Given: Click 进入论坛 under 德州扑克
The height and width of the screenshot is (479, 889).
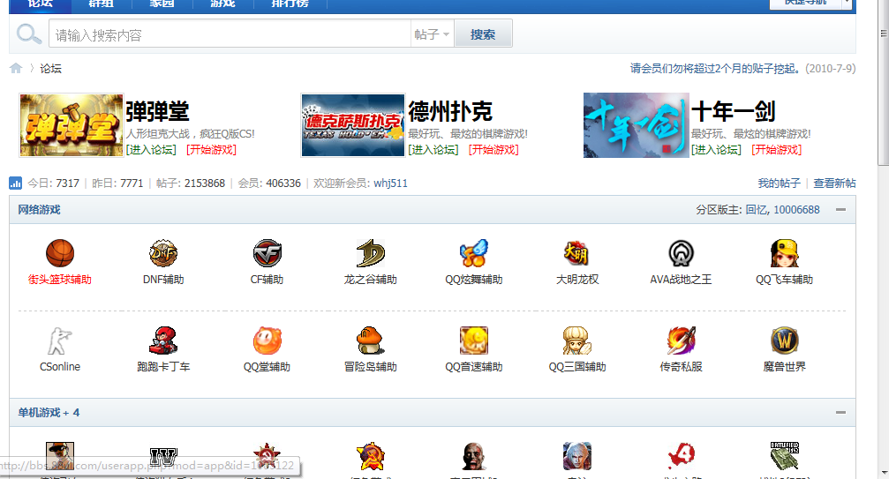Looking at the screenshot, I should [433, 149].
